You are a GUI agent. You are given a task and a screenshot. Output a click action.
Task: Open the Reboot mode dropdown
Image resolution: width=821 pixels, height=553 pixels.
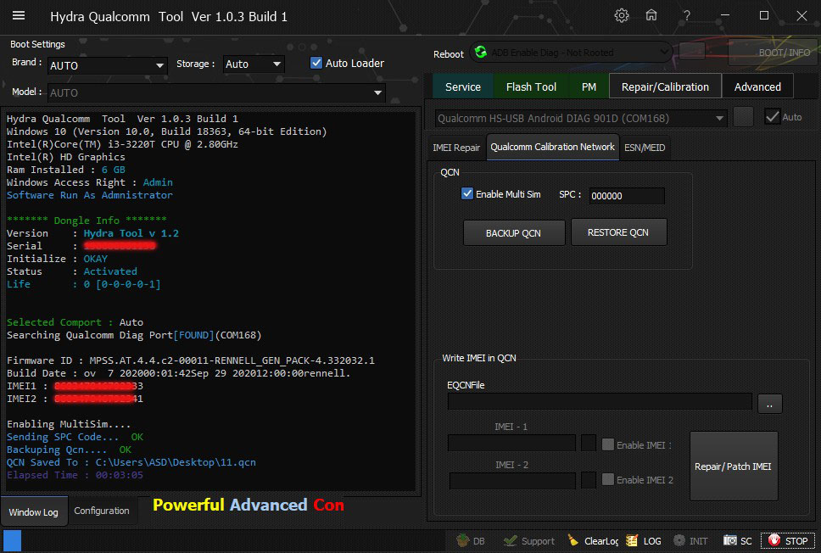point(571,53)
